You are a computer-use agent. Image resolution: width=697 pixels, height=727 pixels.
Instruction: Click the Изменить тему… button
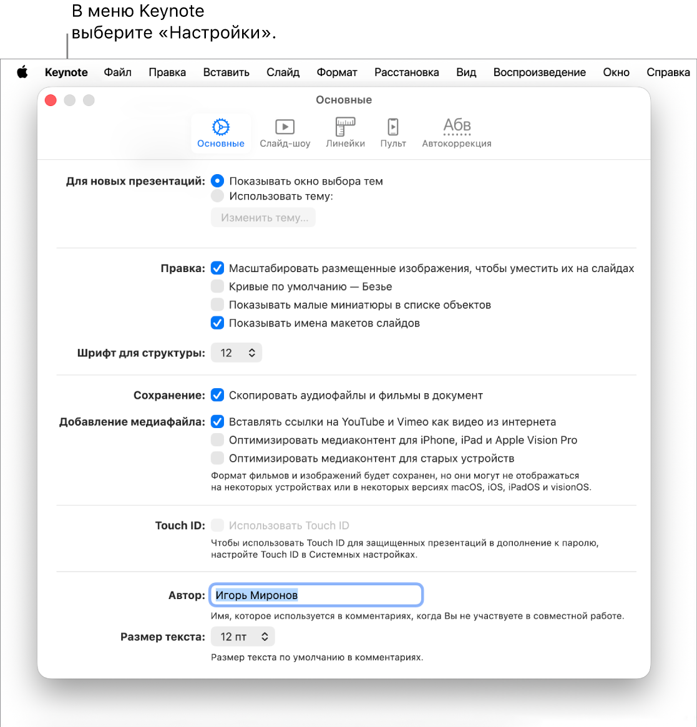click(x=263, y=217)
